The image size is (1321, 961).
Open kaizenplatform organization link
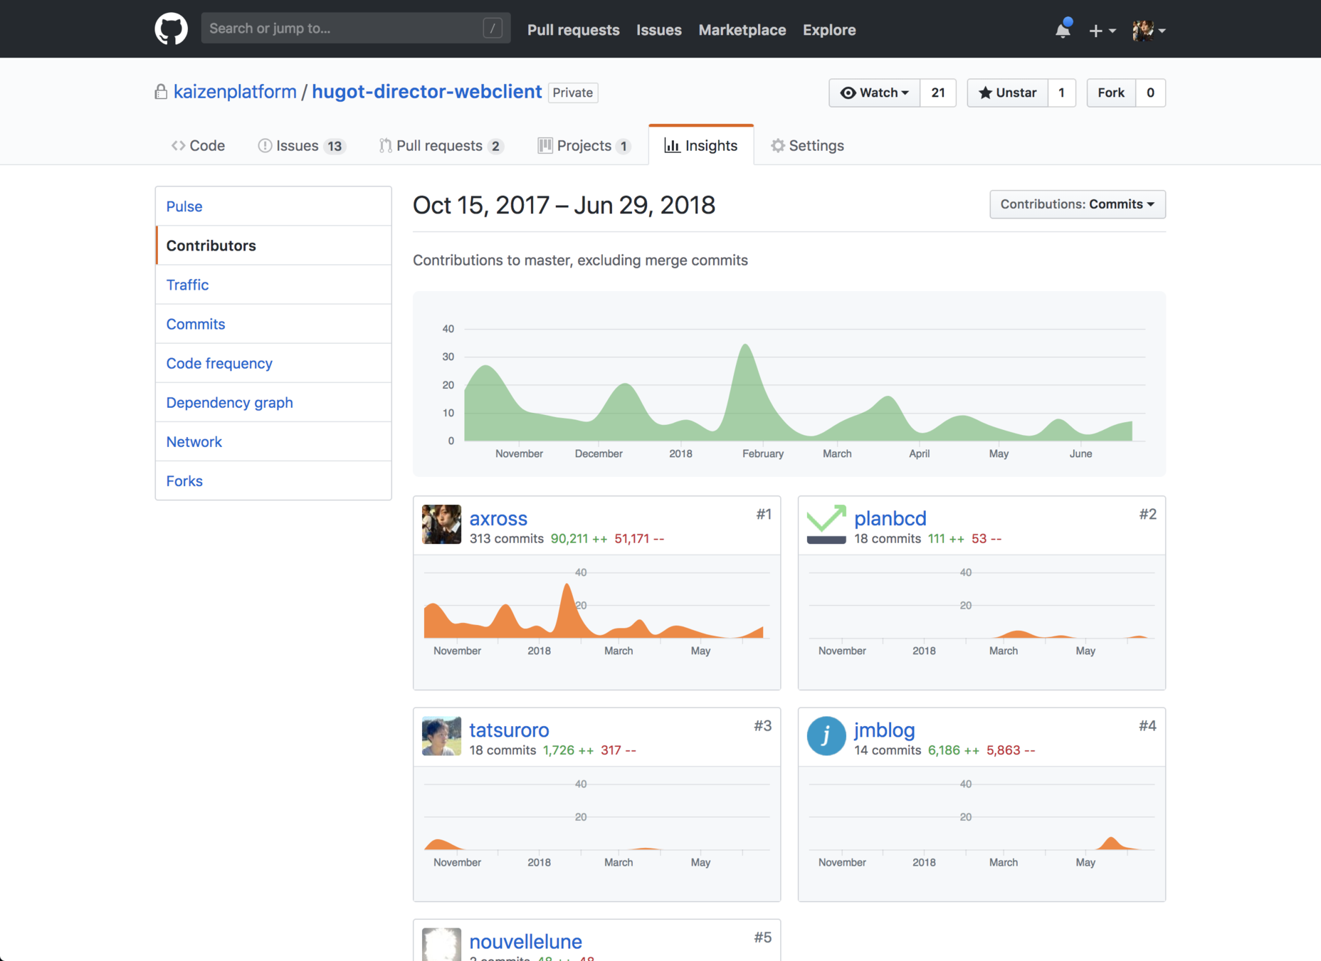tap(235, 92)
